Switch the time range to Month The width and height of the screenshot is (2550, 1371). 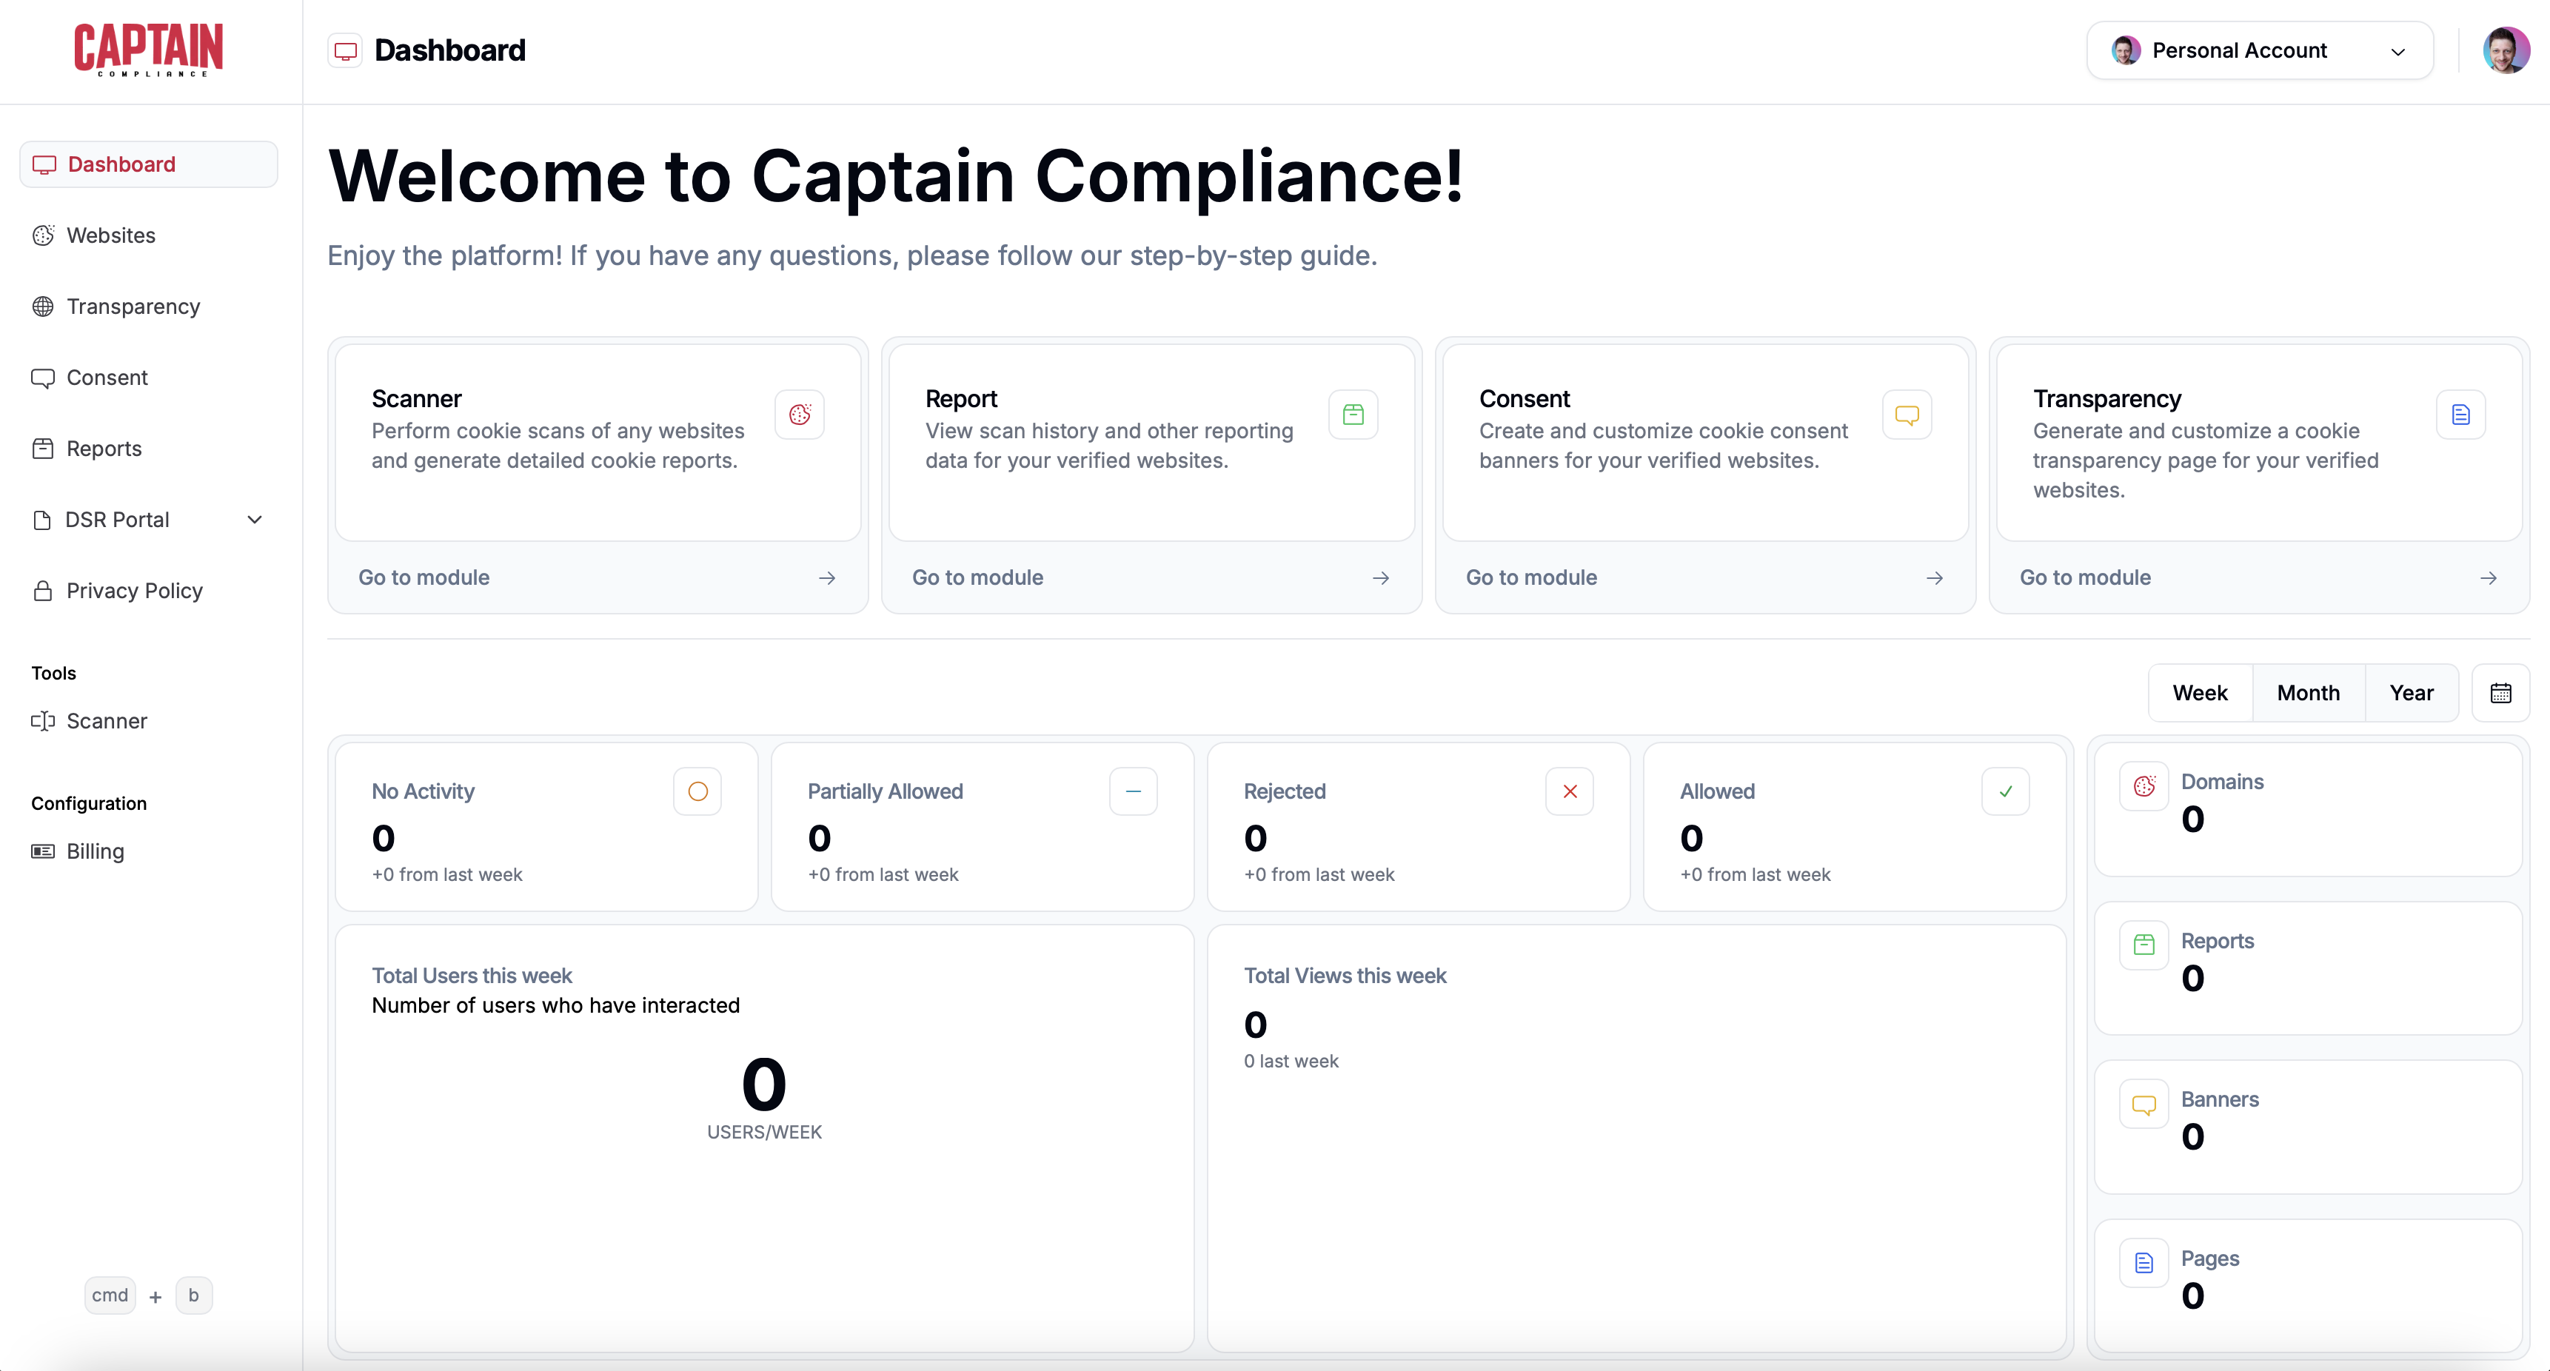(2307, 693)
